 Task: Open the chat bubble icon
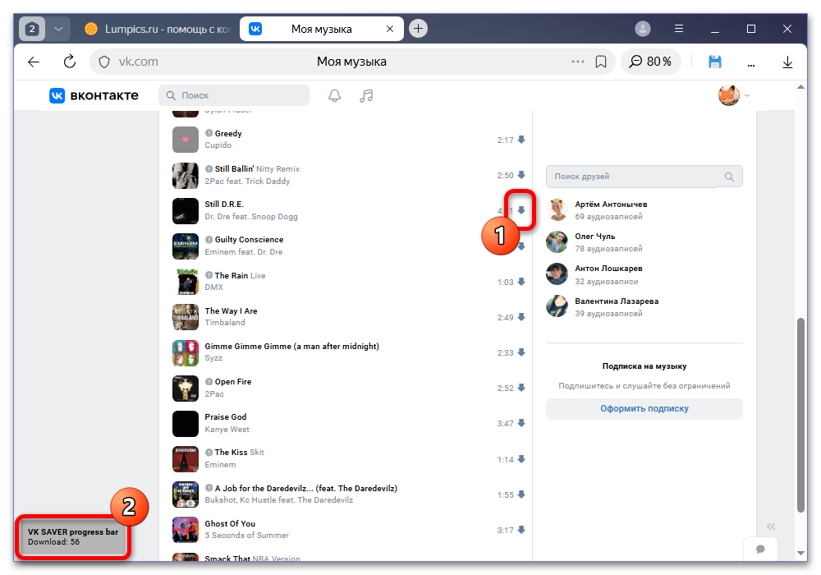760,549
